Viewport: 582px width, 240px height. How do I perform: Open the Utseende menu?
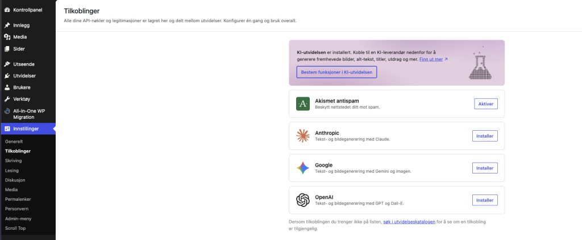pos(28,64)
